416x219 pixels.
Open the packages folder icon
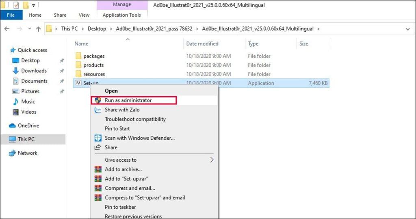pos(78,56)
